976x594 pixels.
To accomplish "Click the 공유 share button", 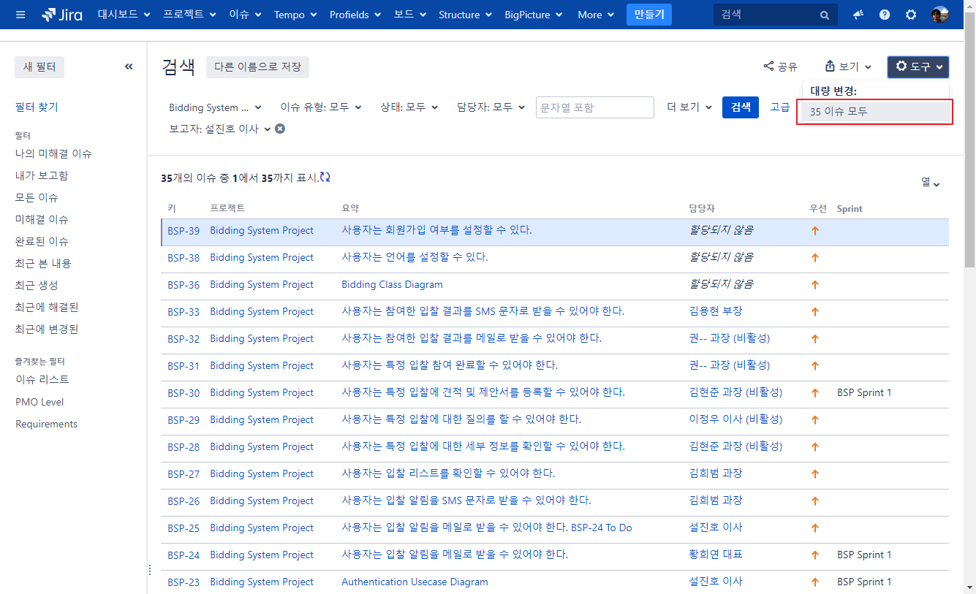I will pos(780,66).
